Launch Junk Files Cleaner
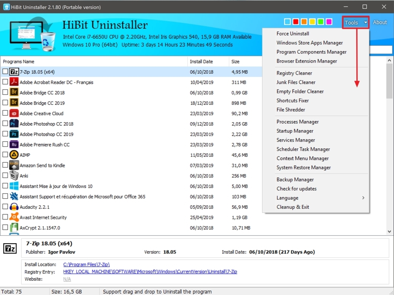Image resolution: width=394 pixels, height=295 pixels. pos(296,82)
